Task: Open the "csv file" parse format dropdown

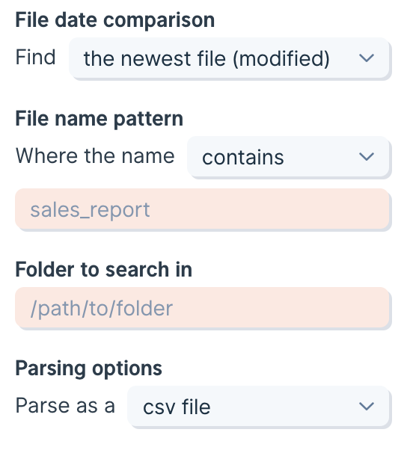Action: [258, 406]
